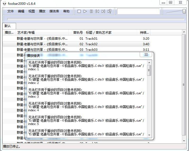Click the playlist vertical scrollbar thumb
This screenshot has height=151, width=189.
tap(184, 85)
